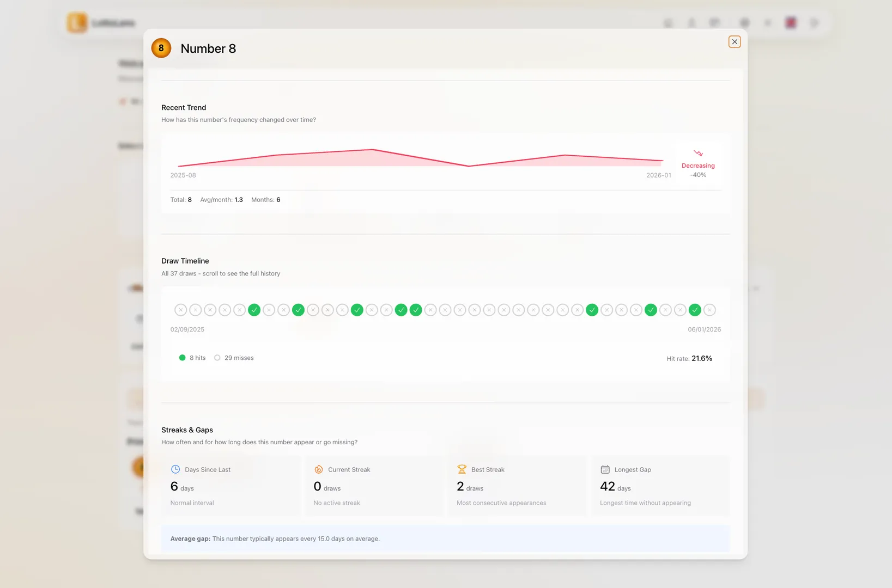Close the Number 8 details dialog
Viewport: 892px width, 588px height.
(x=735, y=42)
